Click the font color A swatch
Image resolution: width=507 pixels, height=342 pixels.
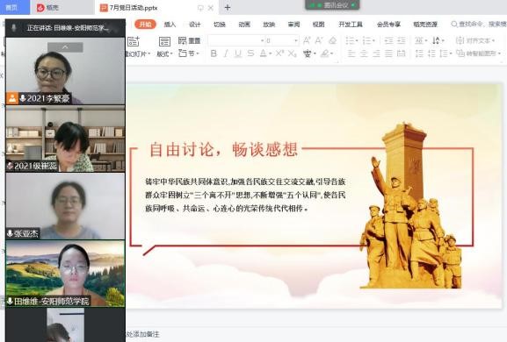coord(264,53)
